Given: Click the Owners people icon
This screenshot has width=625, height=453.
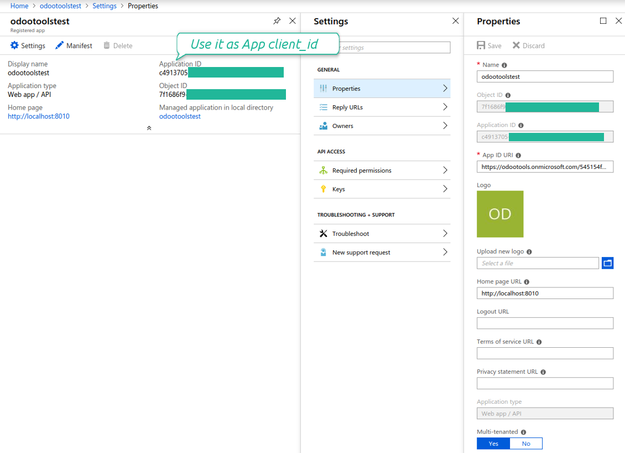Looking at the screenshot, I should pyautogui.click(x=323, y=126).
